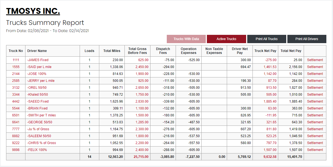Viewport: 333px width, 167px height.
Task: Click truck number 2144
Action: (16, 74)
